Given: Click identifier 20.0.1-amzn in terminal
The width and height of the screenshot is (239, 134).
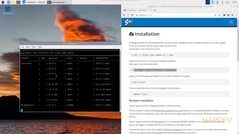Looking at the screenshot, I should (x=103, y=68).
